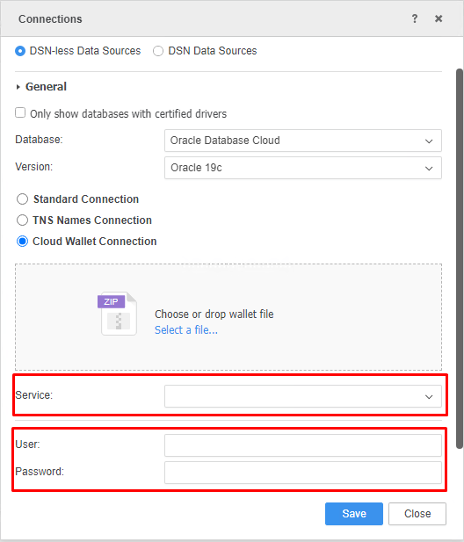Focus the User input field
This screenshot has width=464, height=542.
303,445
